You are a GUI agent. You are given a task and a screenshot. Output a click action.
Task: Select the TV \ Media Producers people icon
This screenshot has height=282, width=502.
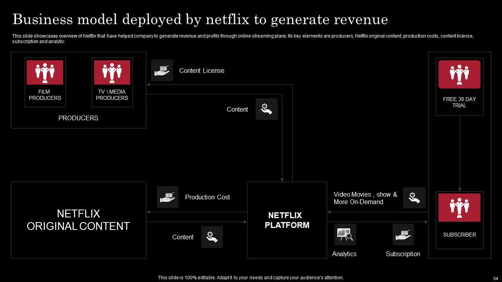[112, 72]
